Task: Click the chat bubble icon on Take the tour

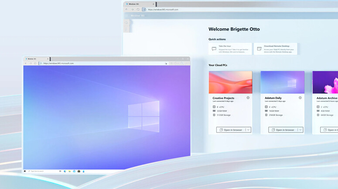Action: coord(214,49)
